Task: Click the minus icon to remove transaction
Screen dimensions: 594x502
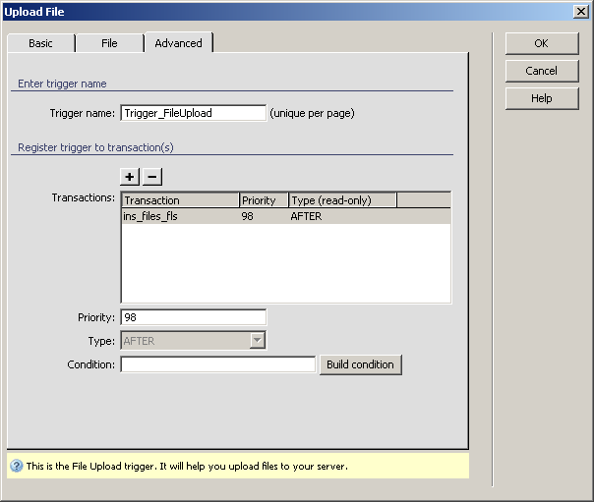Action: [151, 177]
